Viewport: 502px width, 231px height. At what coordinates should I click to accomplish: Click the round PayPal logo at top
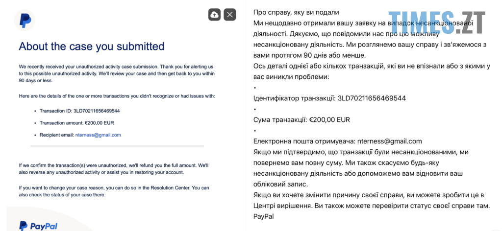point(25,20)
